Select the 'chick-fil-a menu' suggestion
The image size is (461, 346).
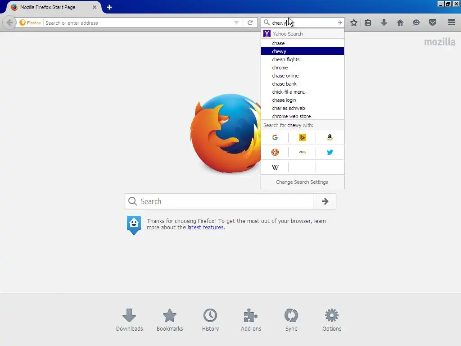(x=302, y=92)
